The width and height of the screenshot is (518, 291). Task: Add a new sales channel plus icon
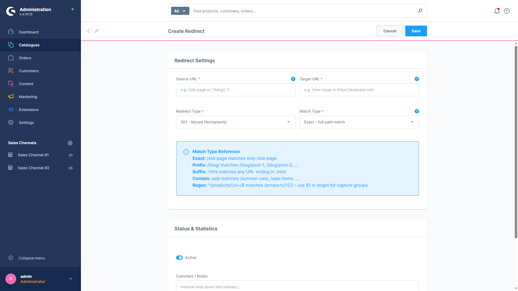tap(70, 143)
